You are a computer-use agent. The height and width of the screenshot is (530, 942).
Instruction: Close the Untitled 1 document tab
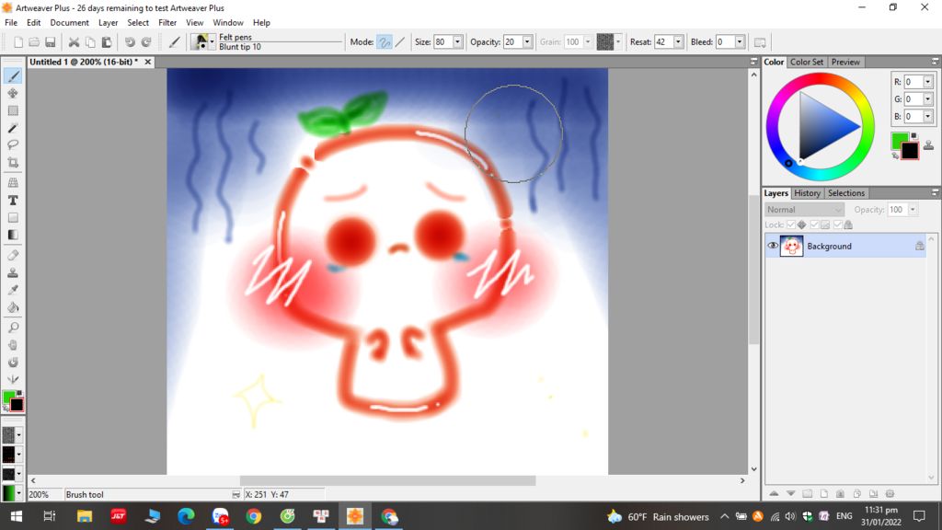(x=147, y=62)
